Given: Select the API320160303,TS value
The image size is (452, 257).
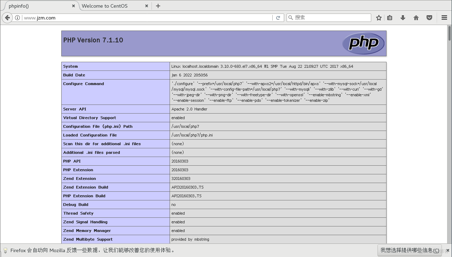Looking at the screenshot, I should point(187,187).
